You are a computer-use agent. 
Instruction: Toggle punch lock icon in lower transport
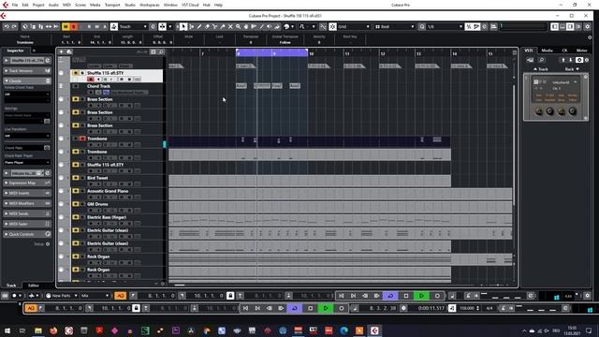tap(136, 308)
